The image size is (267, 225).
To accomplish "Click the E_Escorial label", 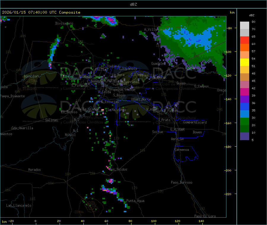I will pos(110,102).
